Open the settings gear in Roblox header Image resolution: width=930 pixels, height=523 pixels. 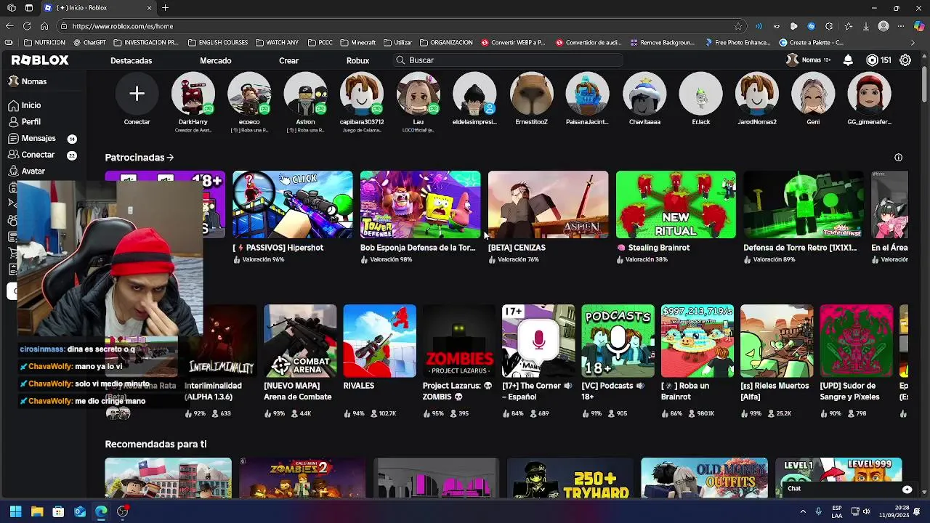[x=905, y=60]
